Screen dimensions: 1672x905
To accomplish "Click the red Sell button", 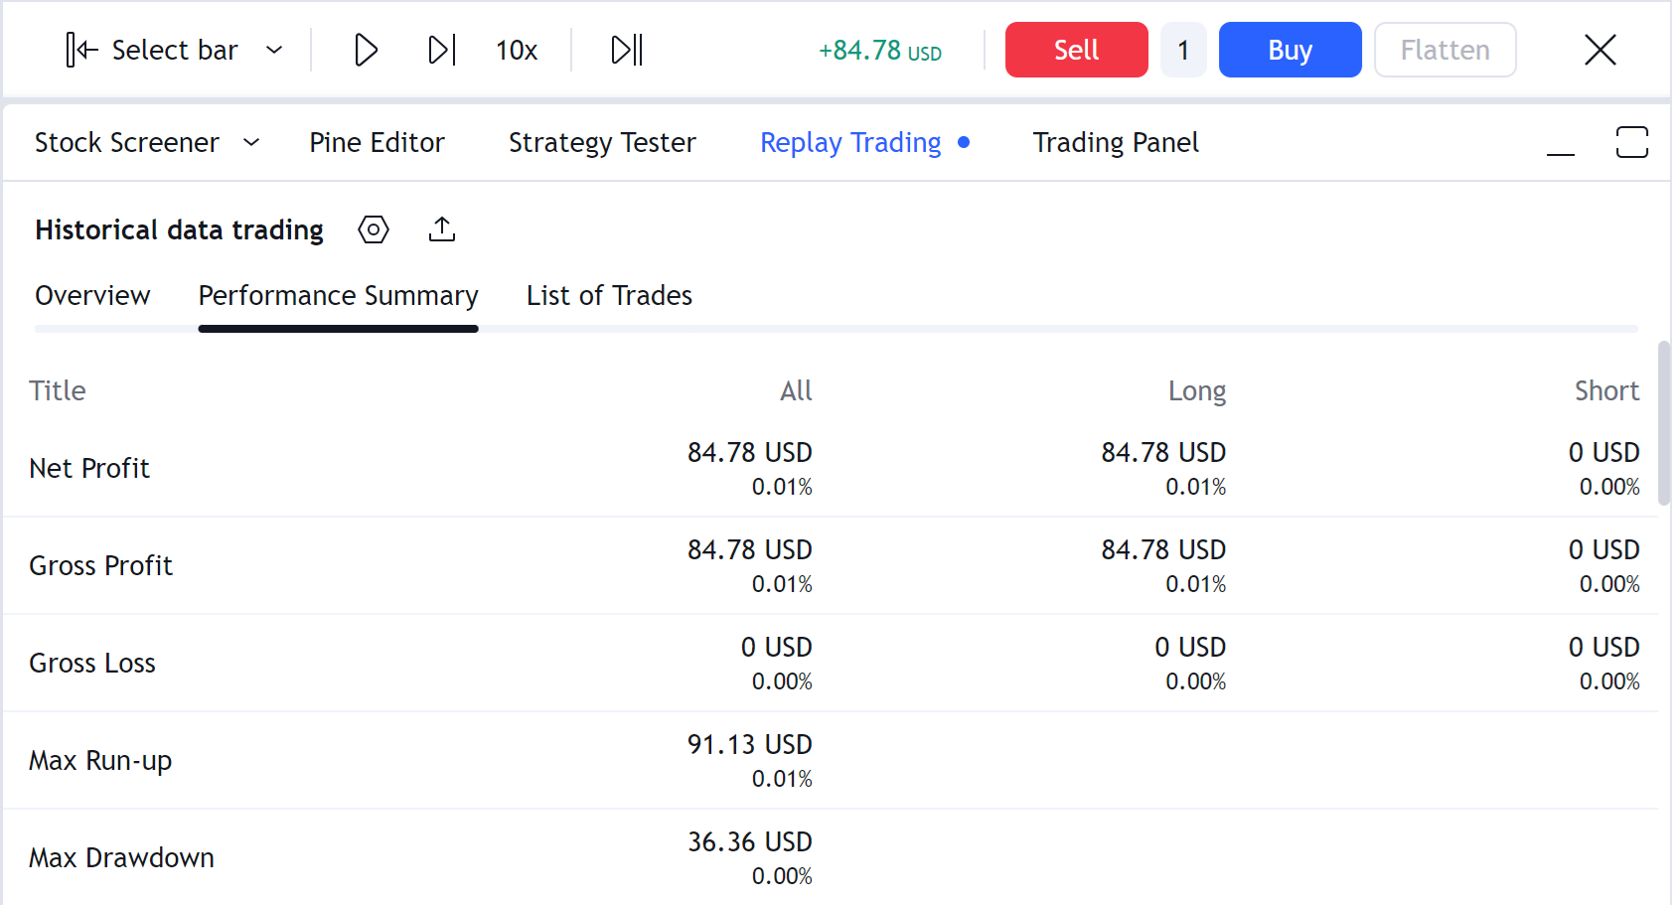I will [x=1076, y=50].
